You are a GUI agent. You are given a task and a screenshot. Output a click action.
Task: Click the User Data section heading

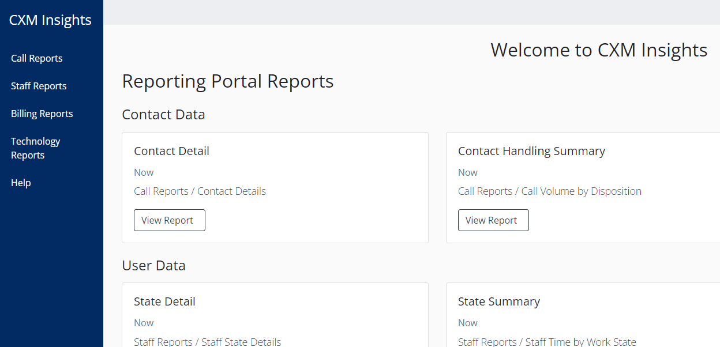click(x=153, y=266)
